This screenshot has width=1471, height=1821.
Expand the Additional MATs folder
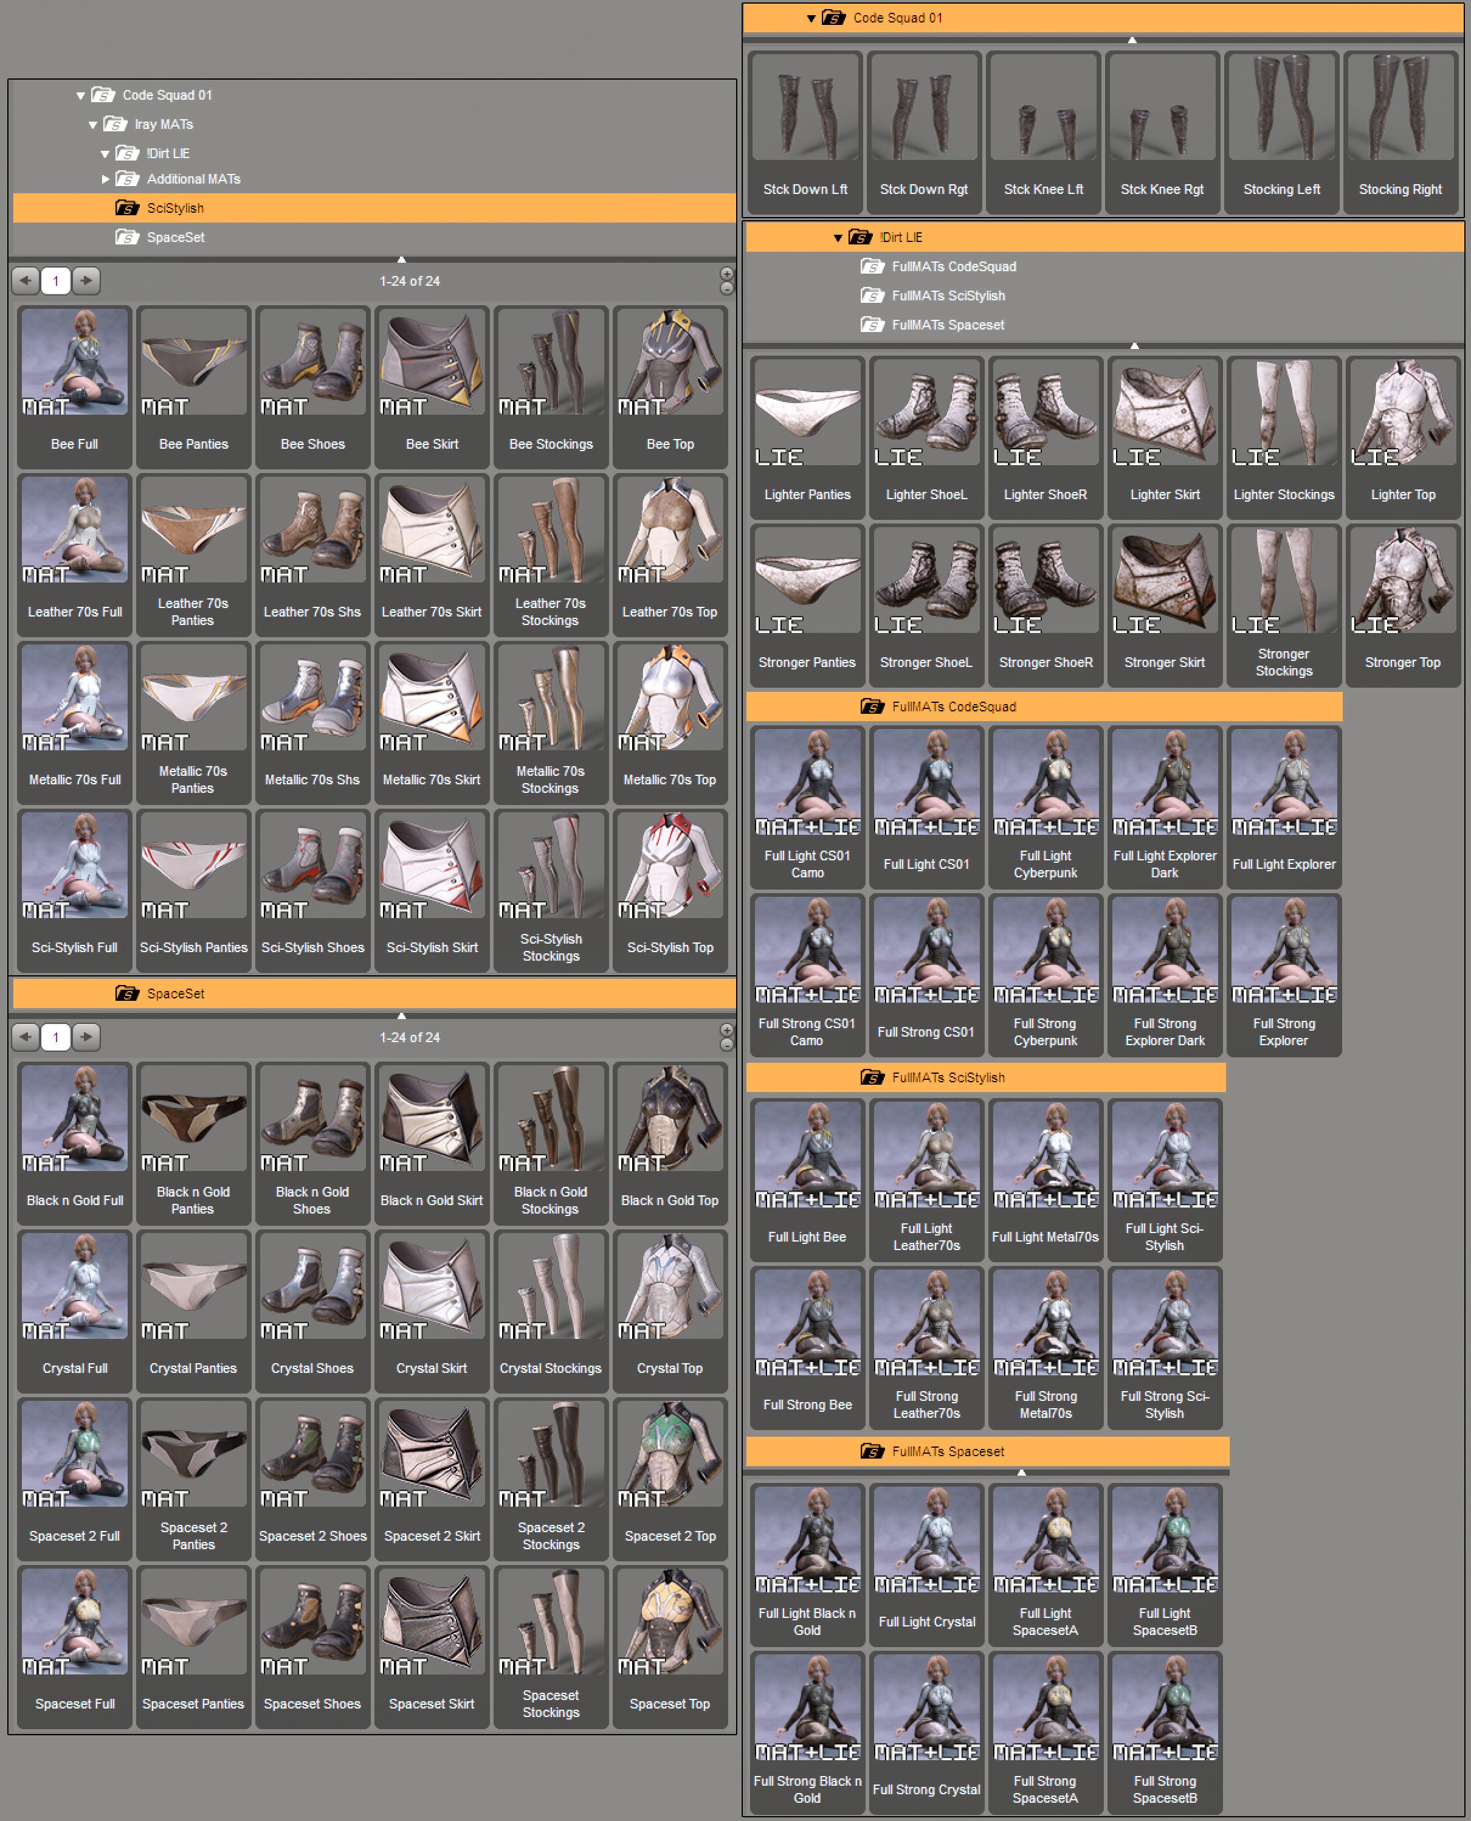point(105,179)
